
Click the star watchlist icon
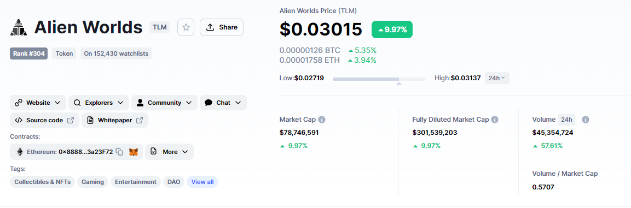click(186, 27)
